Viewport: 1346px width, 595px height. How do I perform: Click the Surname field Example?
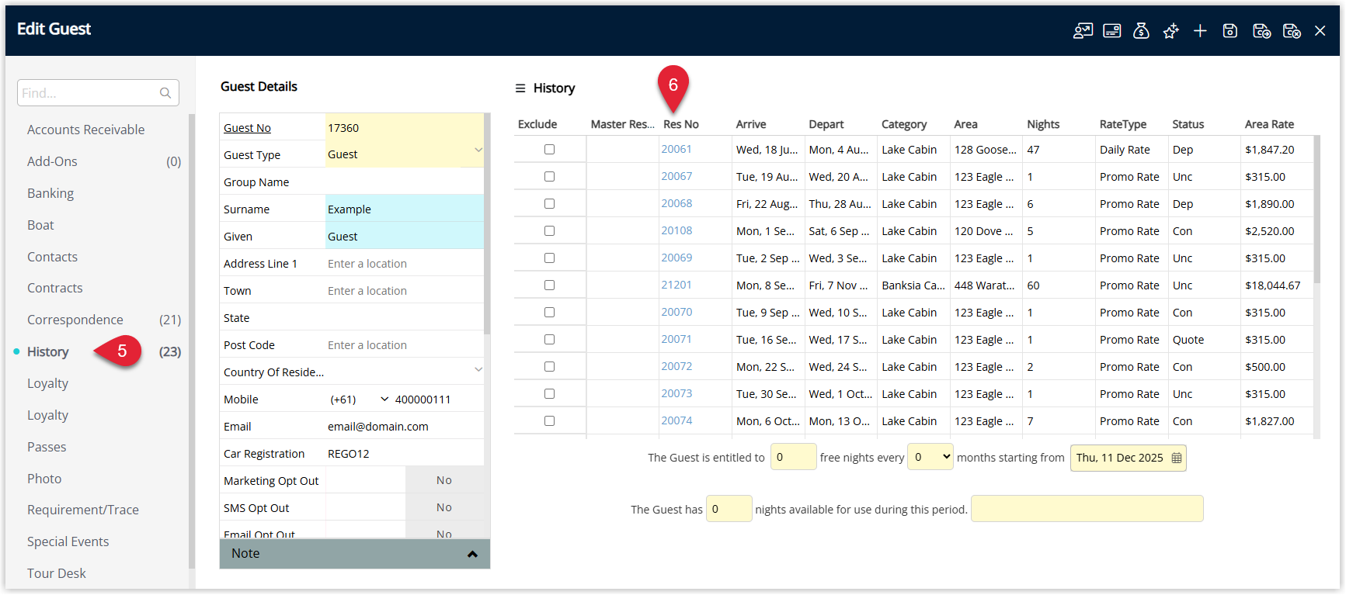(x=405, y=209)
